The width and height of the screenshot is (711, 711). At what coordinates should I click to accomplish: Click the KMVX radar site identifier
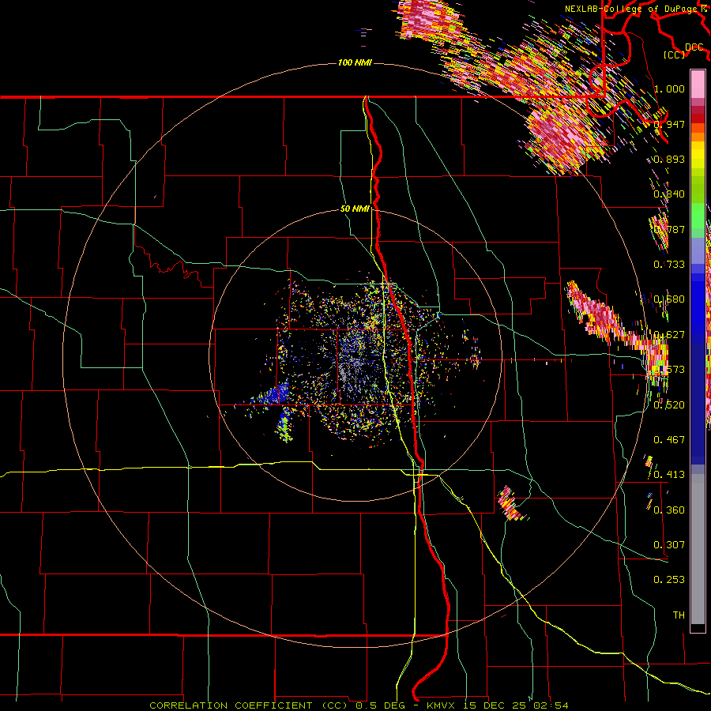442,705
